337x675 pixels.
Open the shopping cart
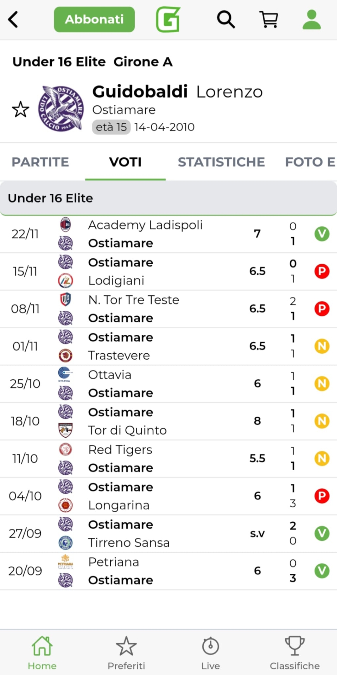pos(269,19)
